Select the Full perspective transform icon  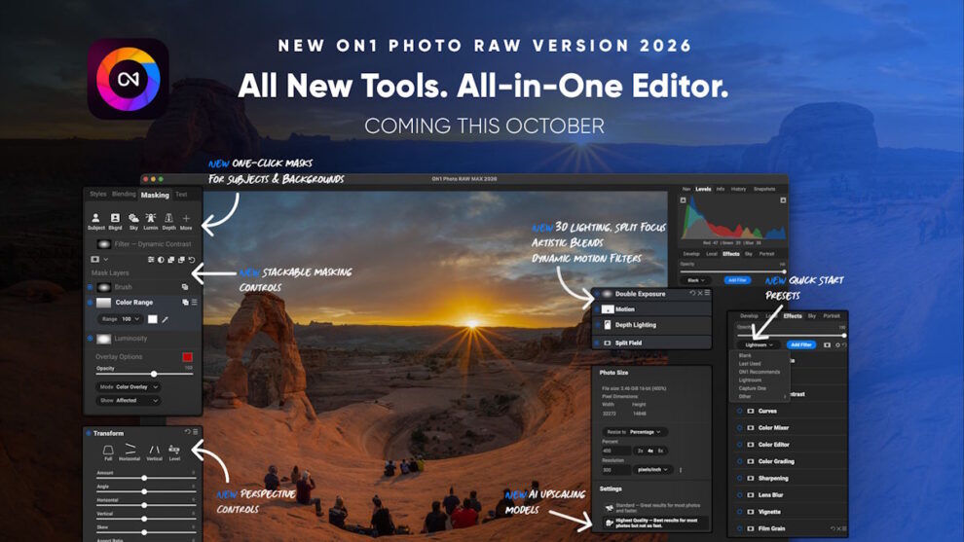pyautogui.click(x=108, y=451)
